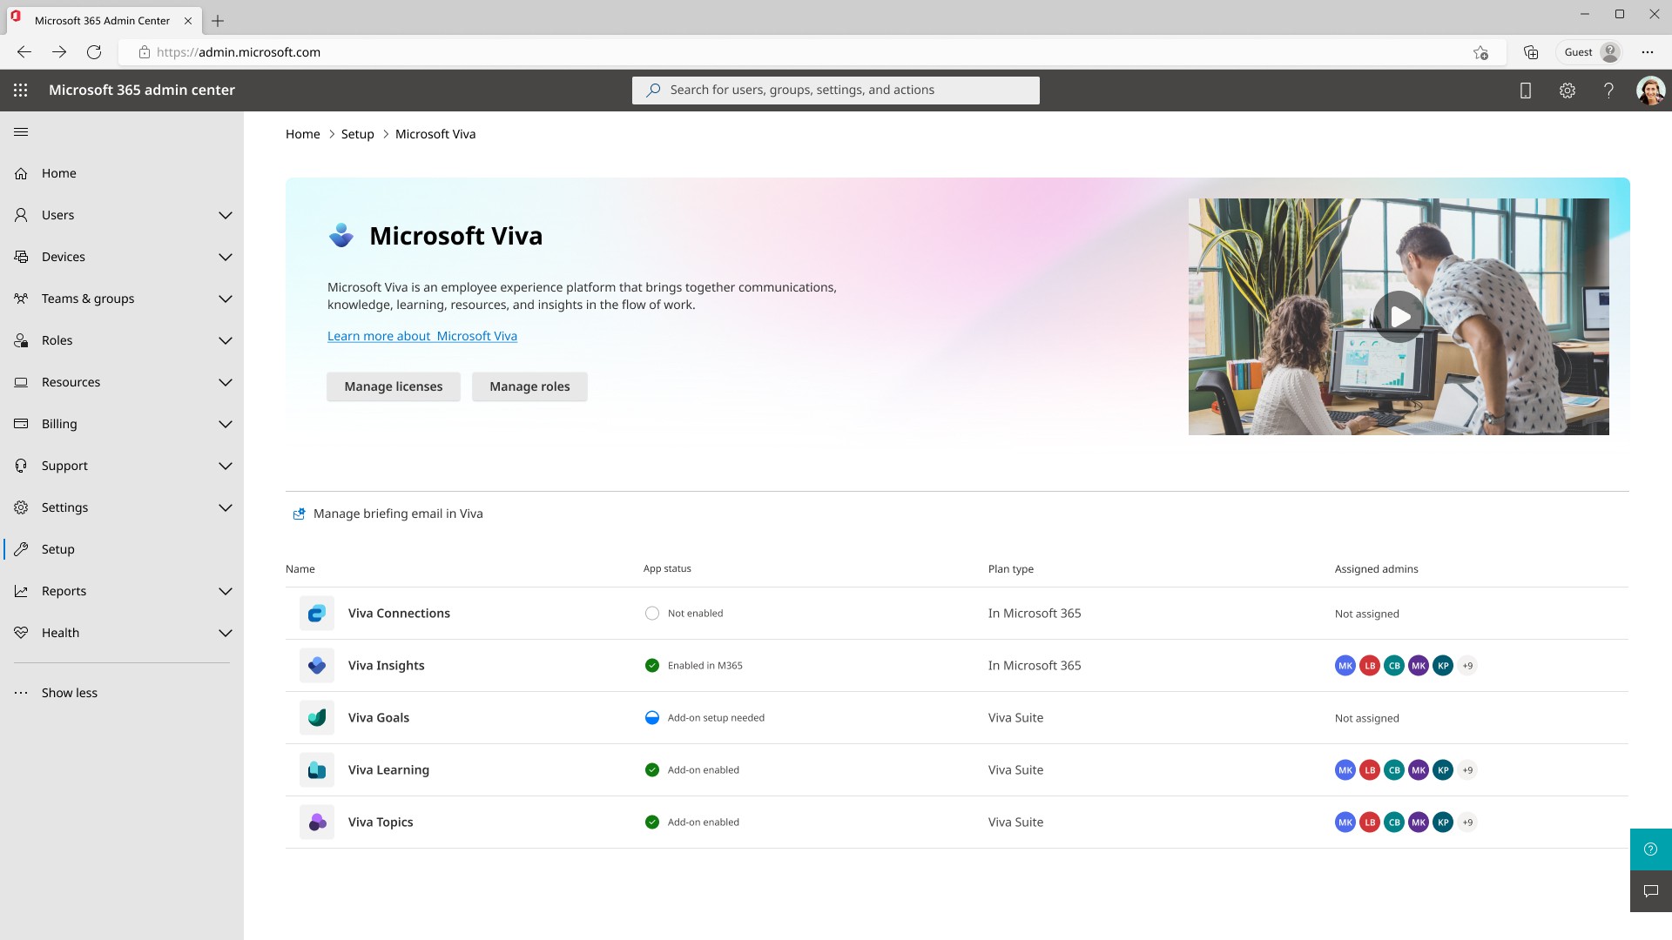Screen dimensions: 1672x940
Task: Play the Microsoft Viva intro video
Action: (x=1399, y=317)
